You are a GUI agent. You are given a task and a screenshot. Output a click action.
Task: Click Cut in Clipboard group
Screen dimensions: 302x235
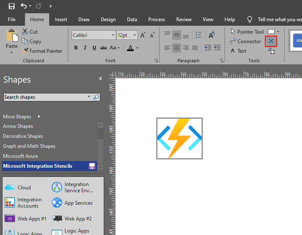tap(30, 32)
